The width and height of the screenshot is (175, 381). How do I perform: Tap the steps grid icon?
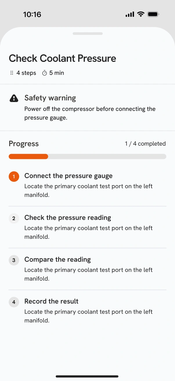[12, 73]
